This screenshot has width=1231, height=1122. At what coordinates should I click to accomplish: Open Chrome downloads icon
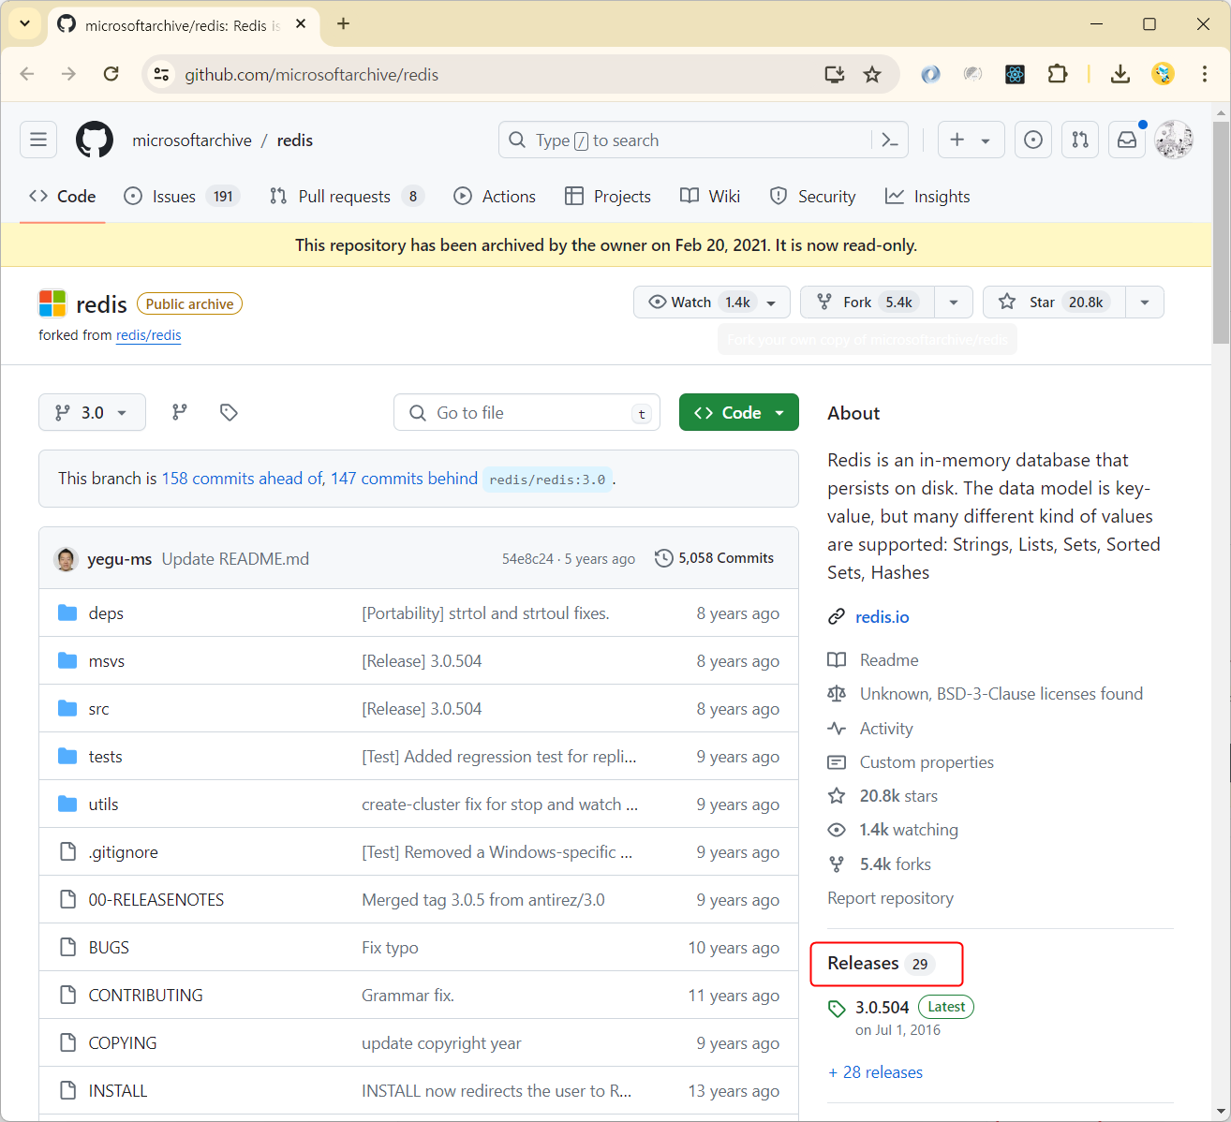[1120, 74]
